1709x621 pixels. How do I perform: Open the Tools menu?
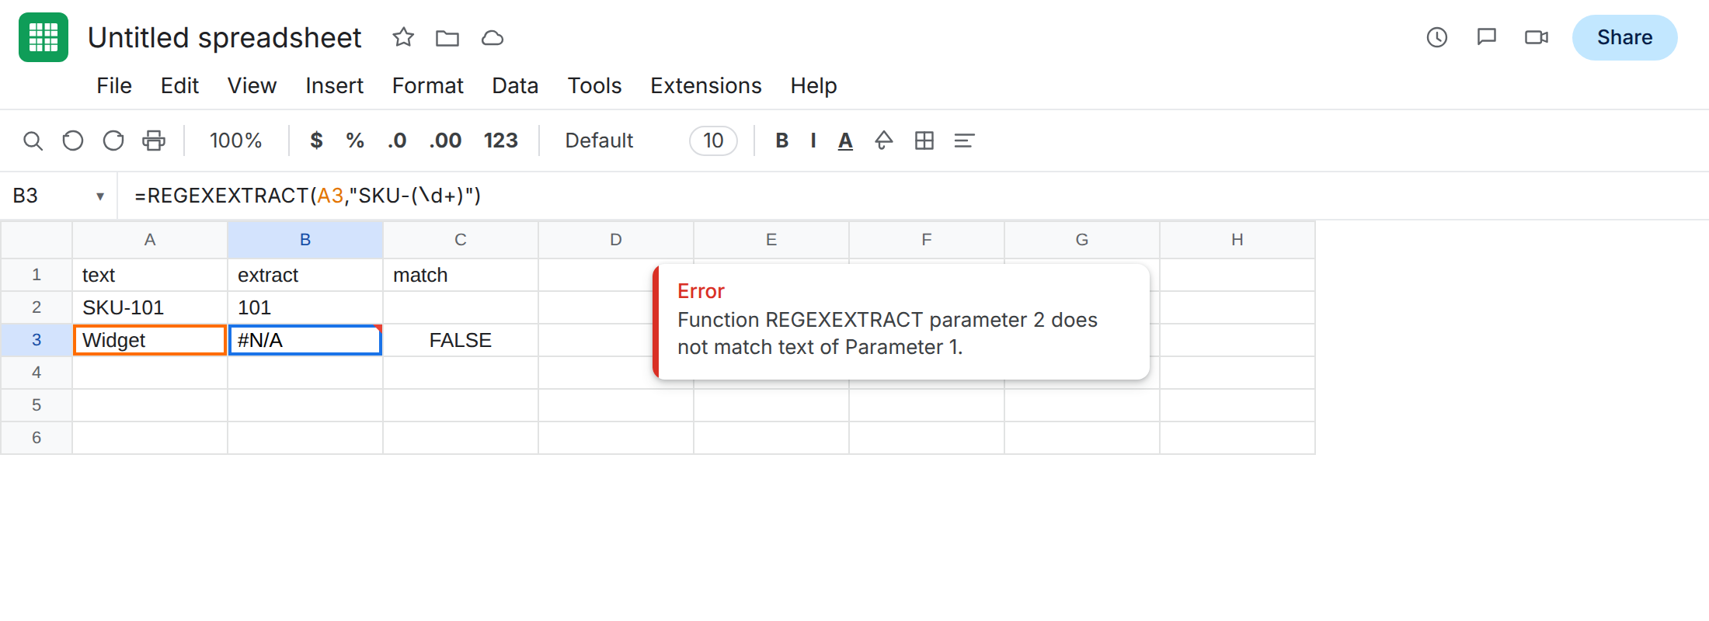pos(594,85)
